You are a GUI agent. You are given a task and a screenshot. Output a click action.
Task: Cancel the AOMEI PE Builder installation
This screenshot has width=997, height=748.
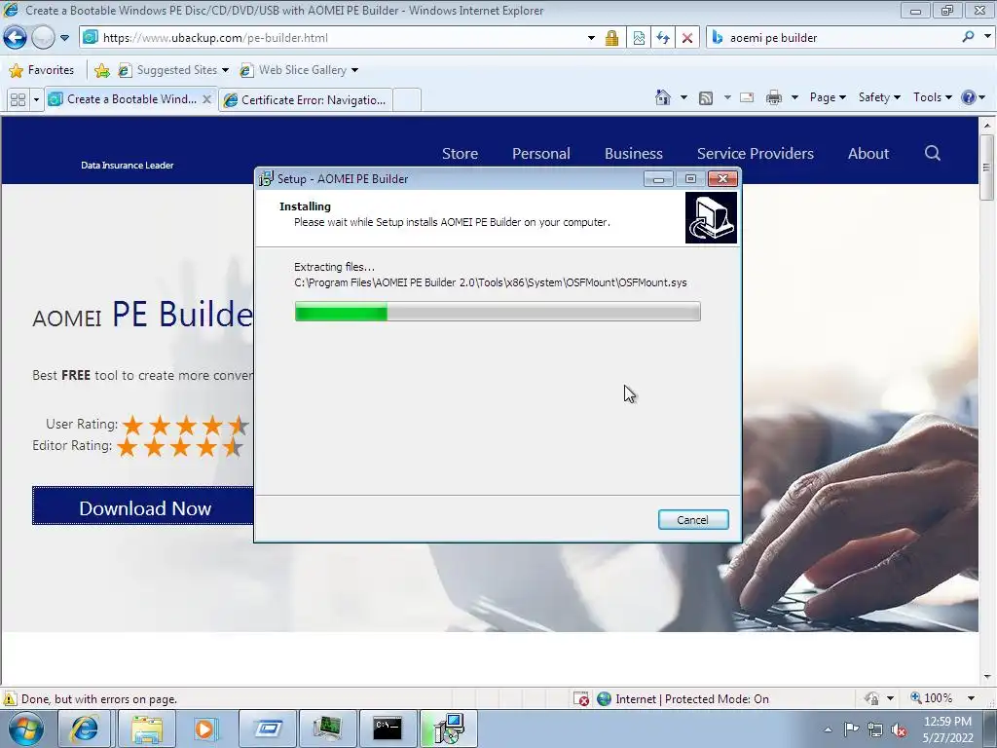693,520
